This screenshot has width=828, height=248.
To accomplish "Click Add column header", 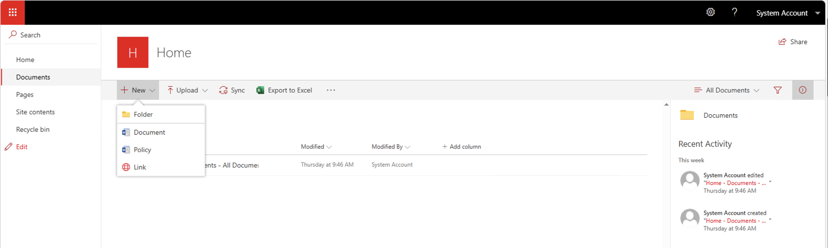I will (x=462, y=146).
